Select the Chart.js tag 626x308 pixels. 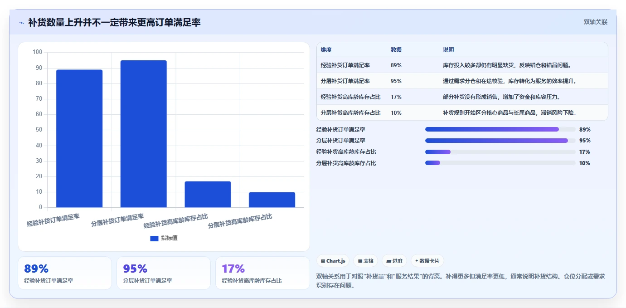(333, 261)
